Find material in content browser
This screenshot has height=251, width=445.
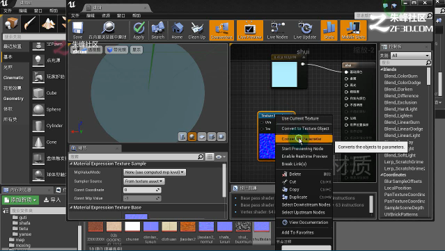pyautogui.click(x=107, y=31)
